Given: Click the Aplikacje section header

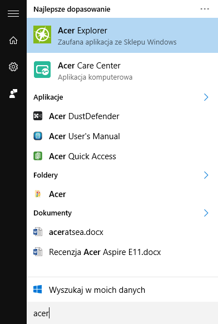Looking at the screenshot, I should coord(48,97).
